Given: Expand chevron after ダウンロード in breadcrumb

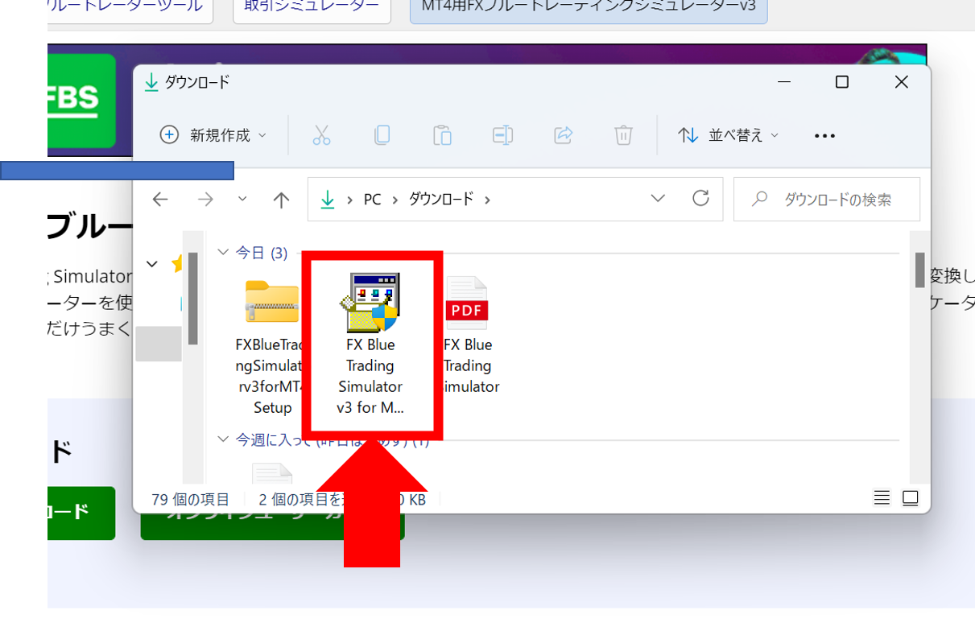Looking at the screenshot, I should pos(487,200).
